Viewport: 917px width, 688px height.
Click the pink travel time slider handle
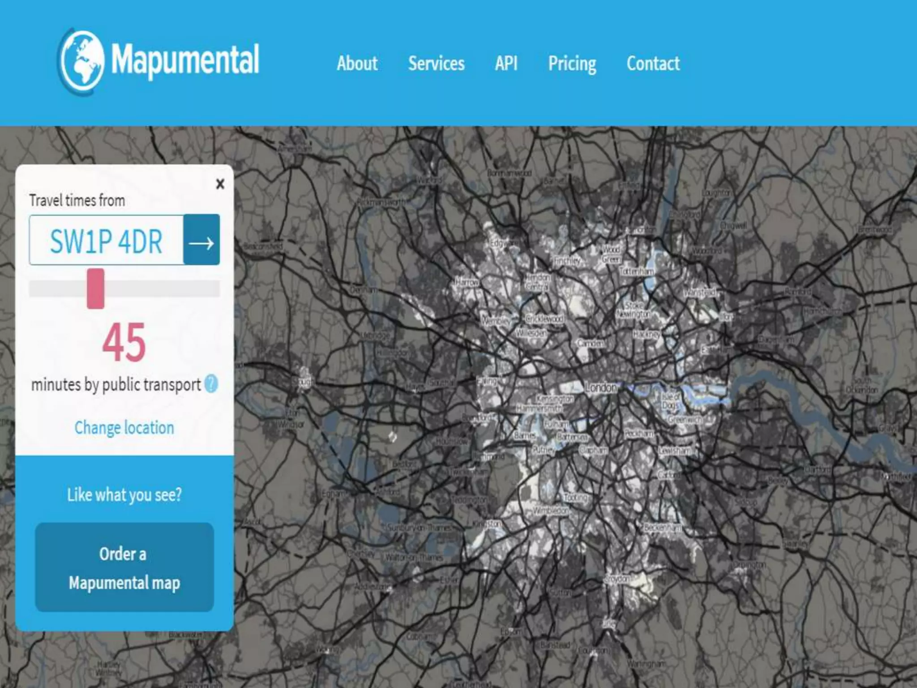pyautogui.click(x=95, y=288)
